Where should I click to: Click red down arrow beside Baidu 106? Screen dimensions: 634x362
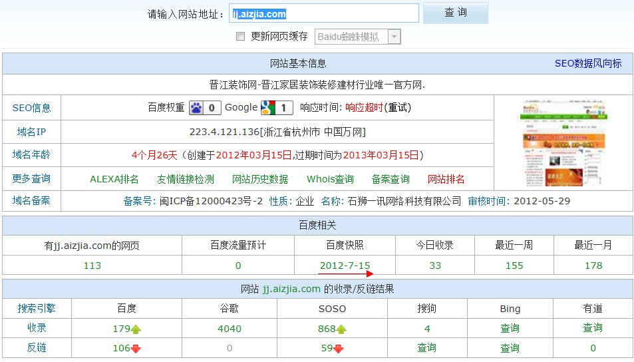pyautogui.click(x=136, y=349)
